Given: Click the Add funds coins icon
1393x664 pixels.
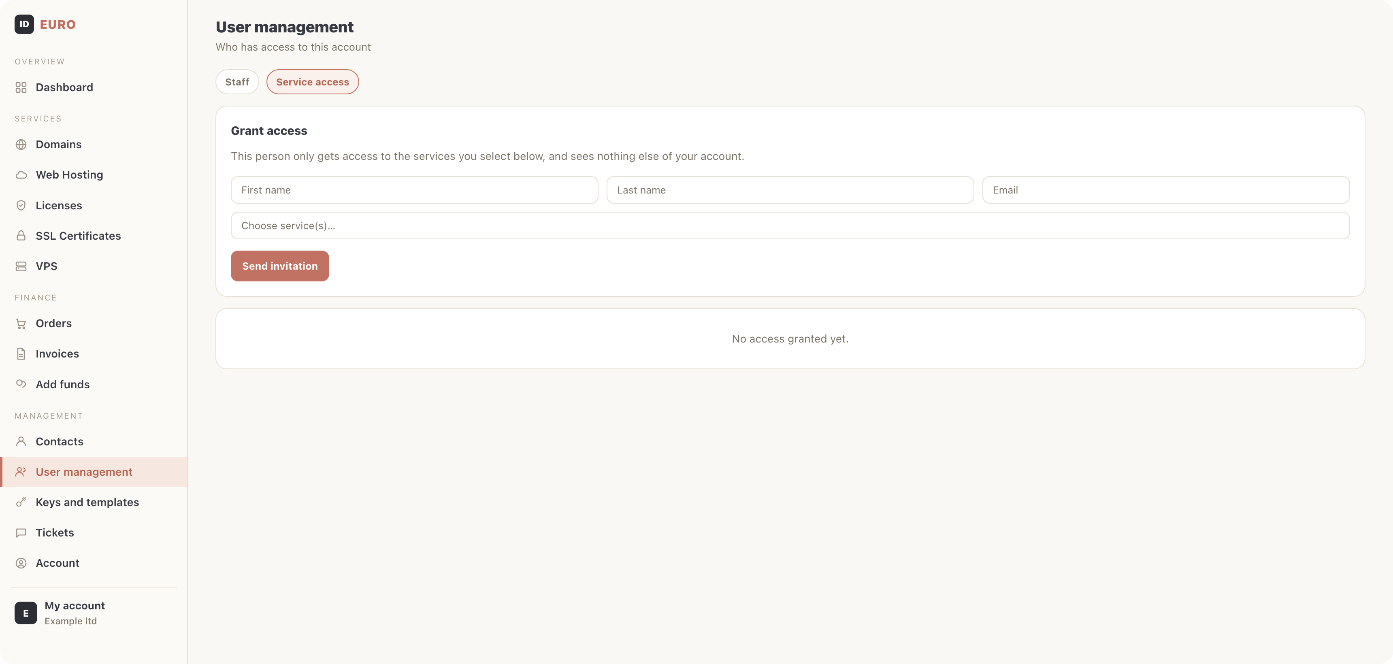Looking at the screenshot, I should coord(21,384).
